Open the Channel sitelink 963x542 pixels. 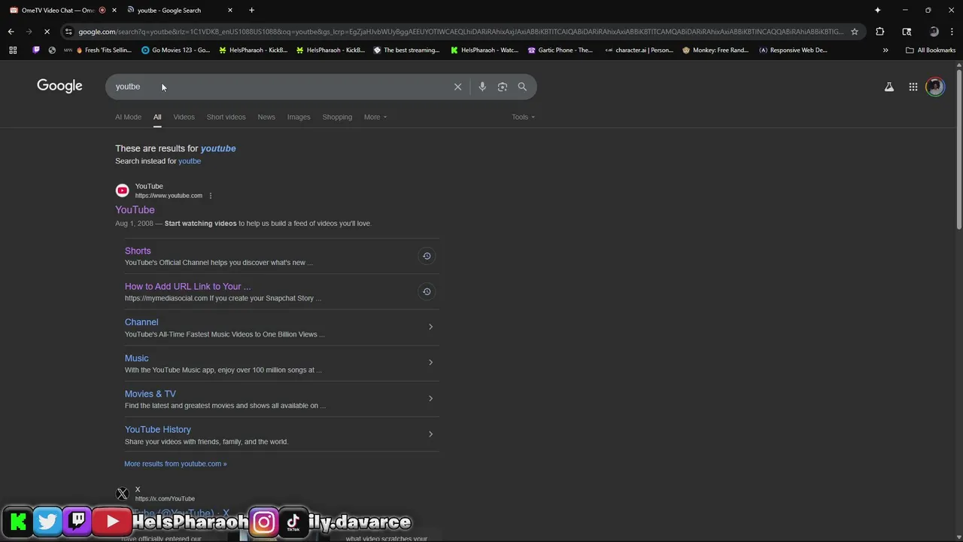click(x=141, y=322)
